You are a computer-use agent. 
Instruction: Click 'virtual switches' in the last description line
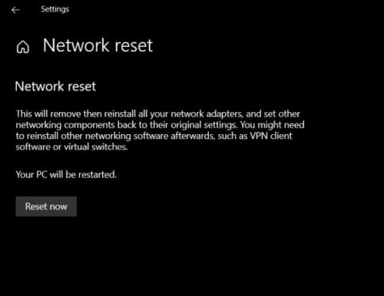pos(95,146)
